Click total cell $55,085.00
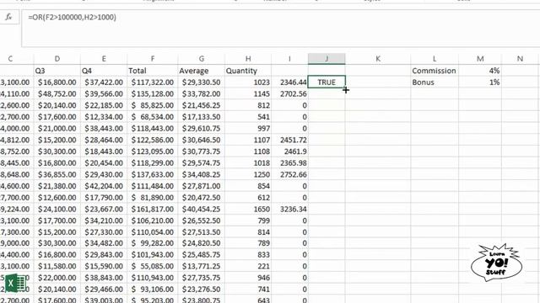540x303 pixels. [153, 266]
